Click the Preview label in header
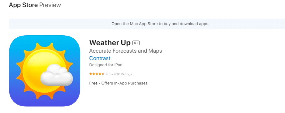The image size is (285, 113). coord(50,5)
